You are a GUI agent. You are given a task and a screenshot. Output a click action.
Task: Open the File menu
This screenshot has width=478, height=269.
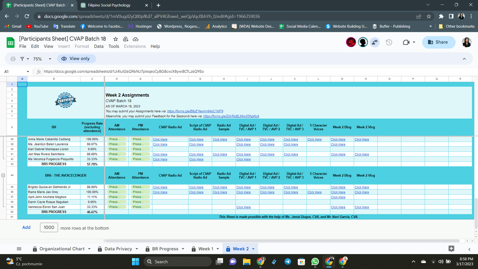click(x=23, y=46)
